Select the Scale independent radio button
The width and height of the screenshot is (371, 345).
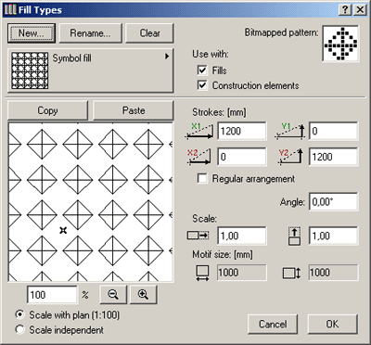coord(19,329)
